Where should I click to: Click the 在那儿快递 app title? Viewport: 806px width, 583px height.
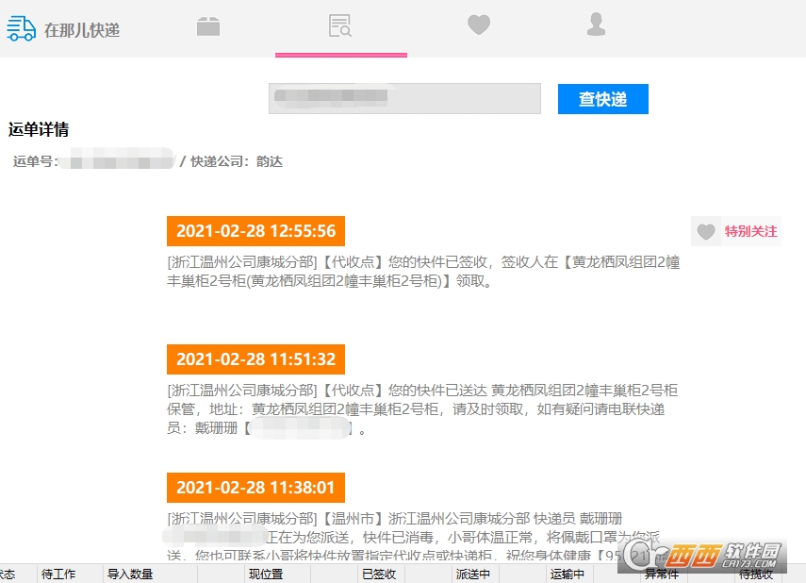[82, 30]
